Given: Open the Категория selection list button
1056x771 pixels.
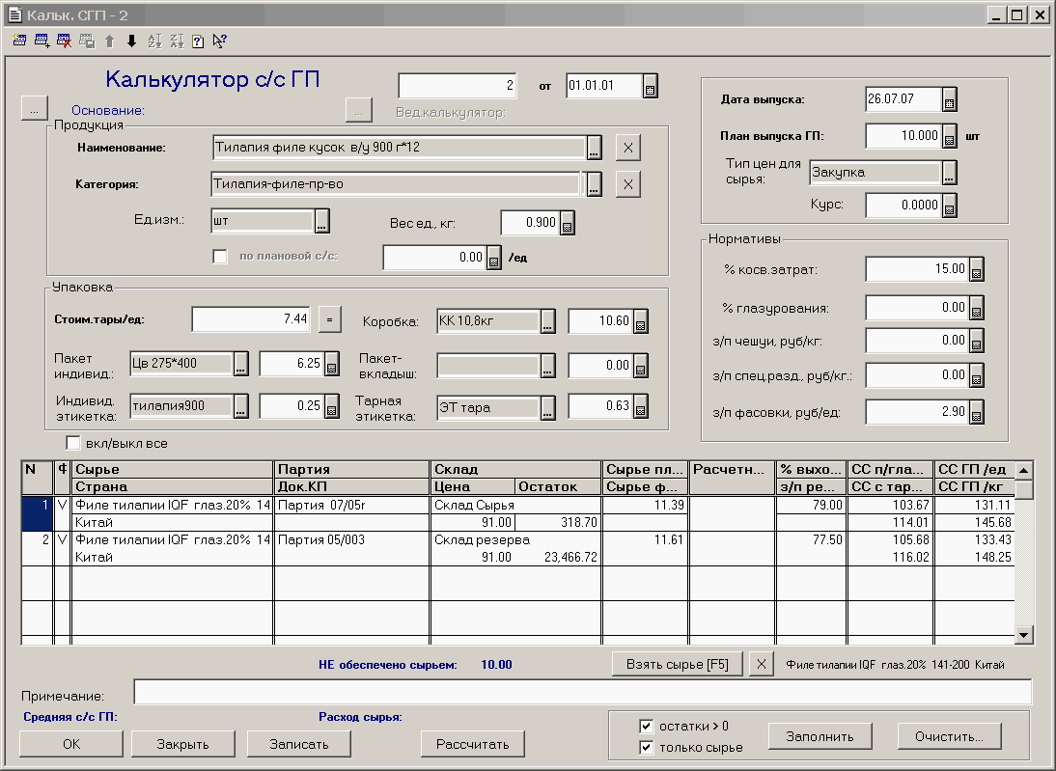Looking at the screenshot, I should [594, 184].
